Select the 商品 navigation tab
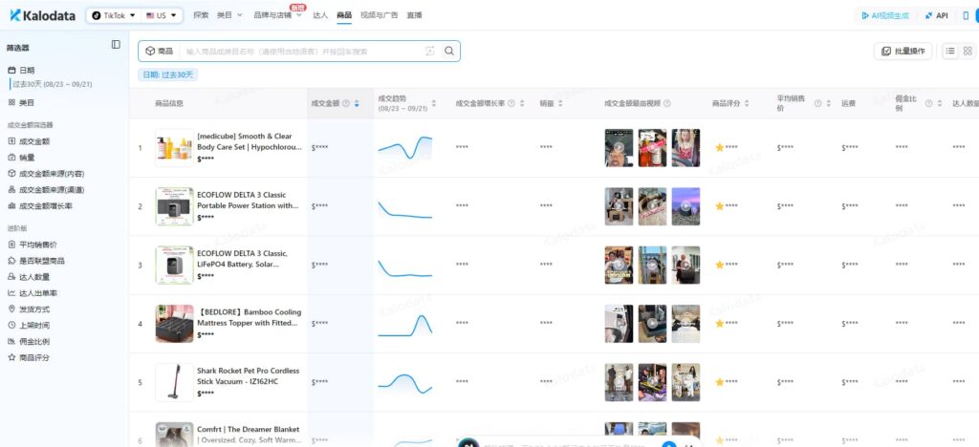This screenshot has width=979, height=447. [344, 15]
